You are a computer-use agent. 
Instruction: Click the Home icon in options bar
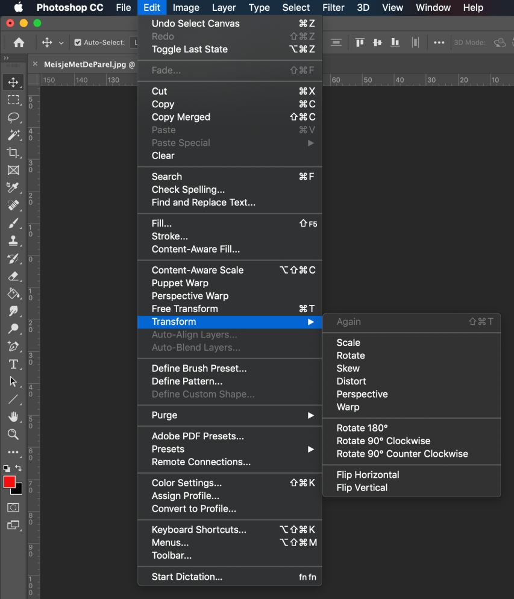pos(19,42)
